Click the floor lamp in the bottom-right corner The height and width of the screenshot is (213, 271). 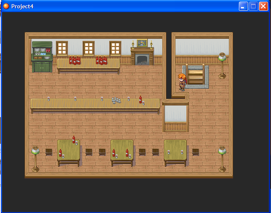point(222,159)
